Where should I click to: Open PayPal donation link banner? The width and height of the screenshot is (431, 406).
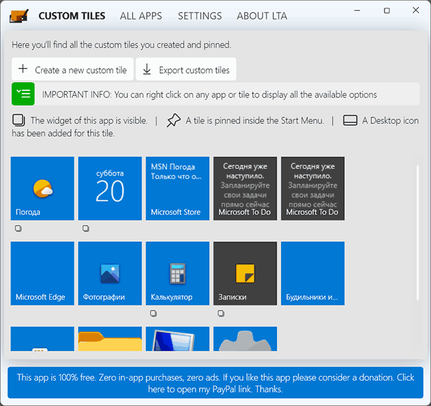point(215,383)
